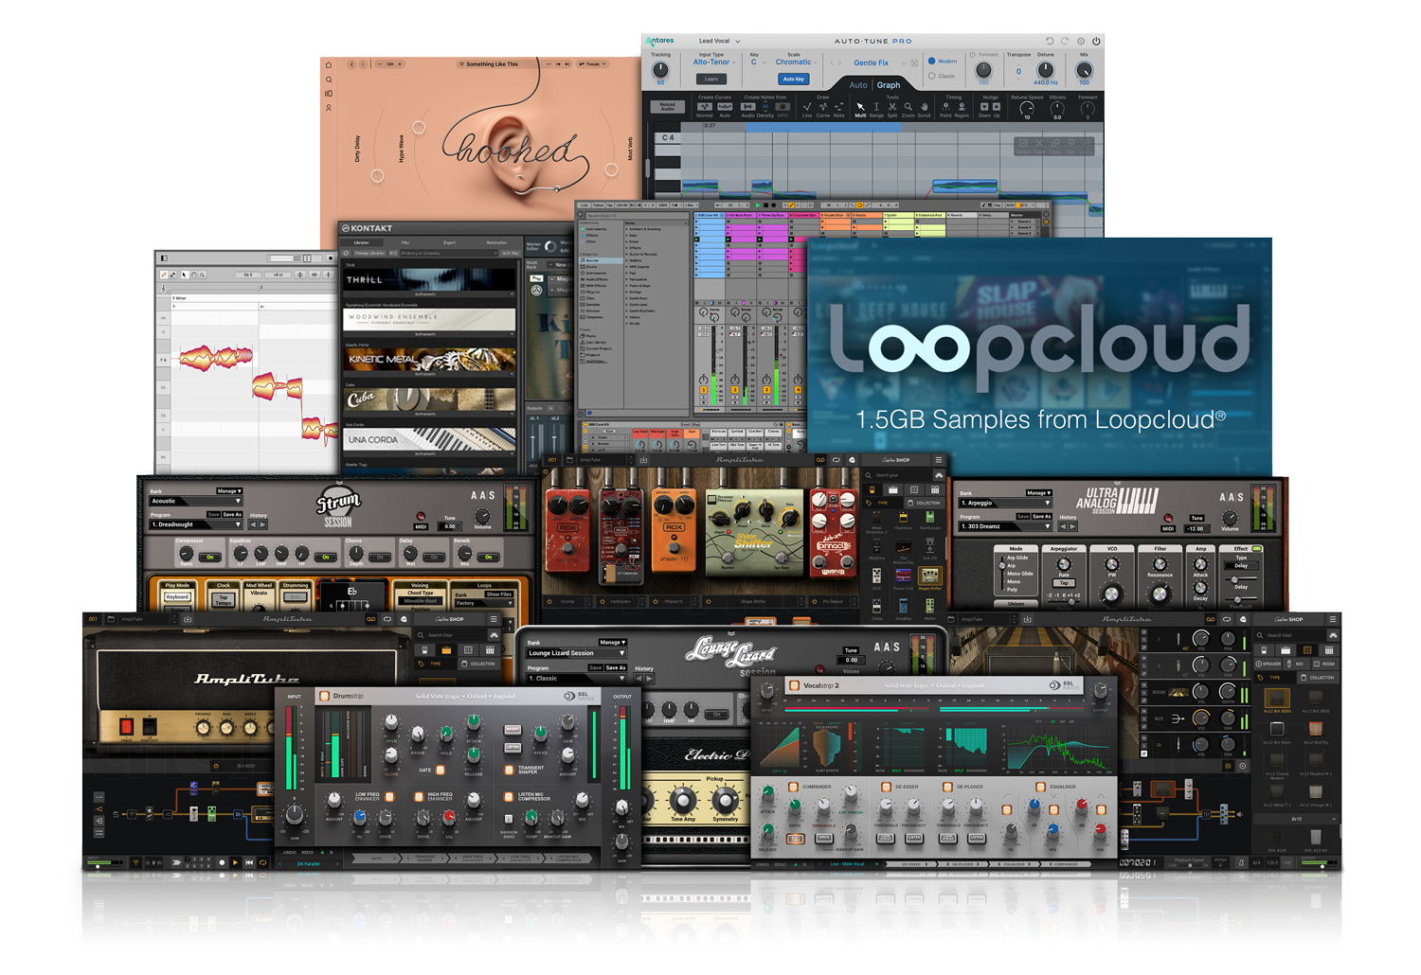The height and width of the screenshot is (975, 1421).
Task: Open Auto-Tune Pro settings gear
Action: [1081, 42]
